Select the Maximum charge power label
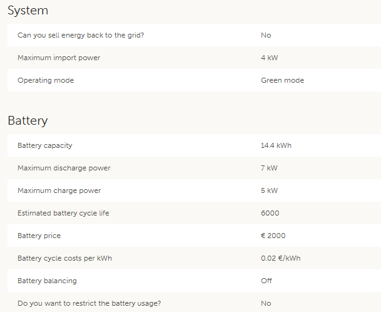This screenshot has width=381, height=312. (x=59, y=190)
